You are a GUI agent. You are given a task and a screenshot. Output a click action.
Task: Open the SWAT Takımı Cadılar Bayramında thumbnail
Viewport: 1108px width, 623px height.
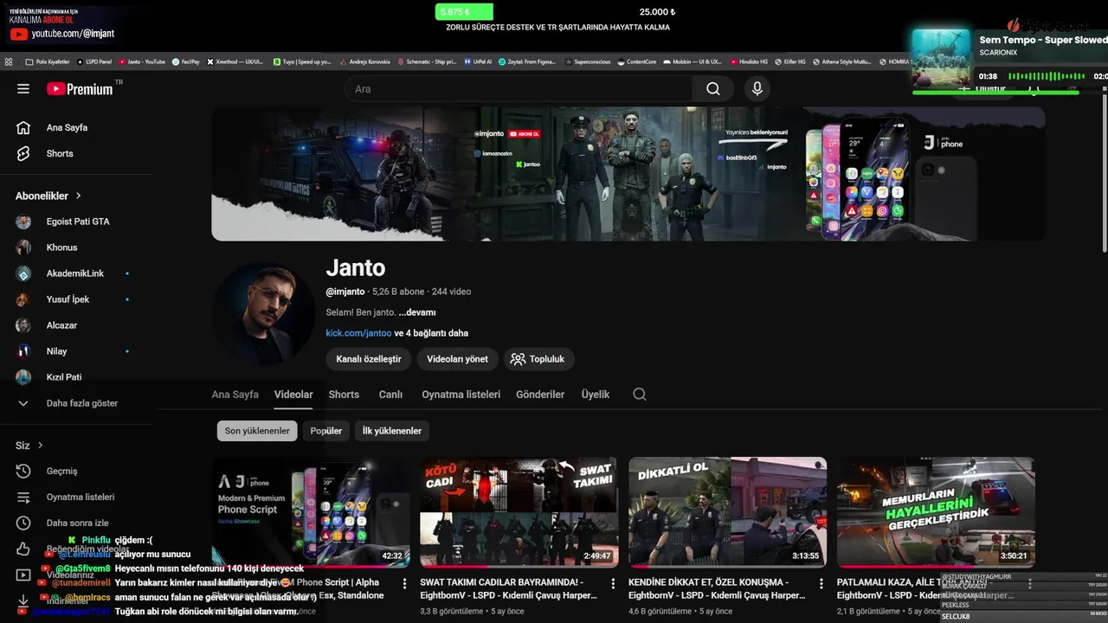(519, 512)
